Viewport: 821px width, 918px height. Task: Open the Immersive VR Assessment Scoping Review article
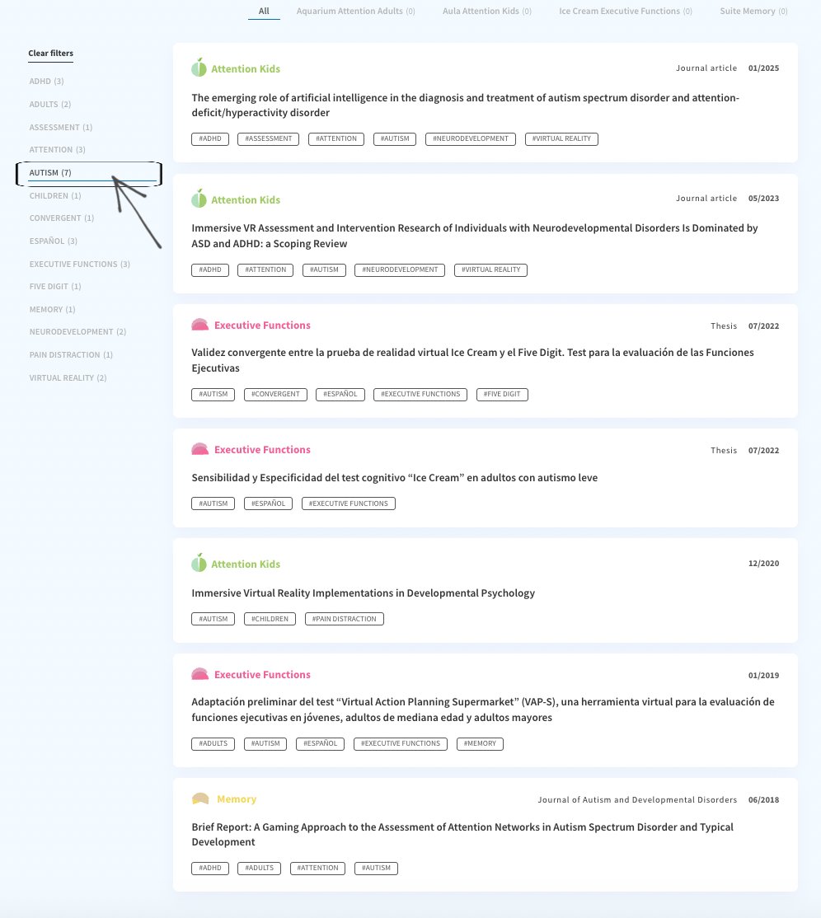point(474,236)
